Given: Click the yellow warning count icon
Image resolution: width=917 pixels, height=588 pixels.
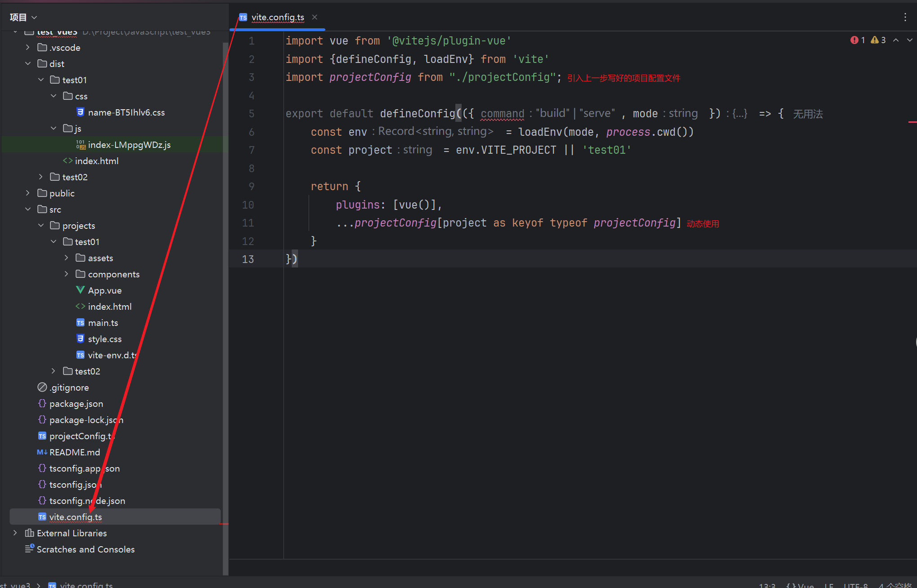Looking at the screenshot, I should pyautogui.click(x=875, y=40).
